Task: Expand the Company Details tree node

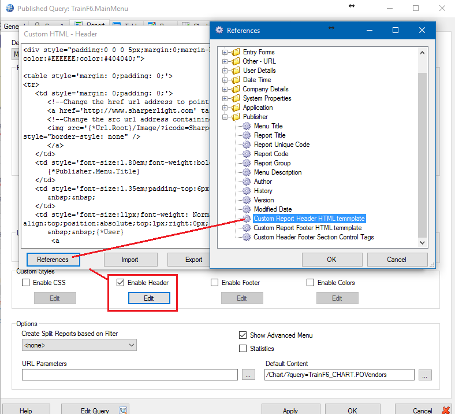Action: [225, 89]
